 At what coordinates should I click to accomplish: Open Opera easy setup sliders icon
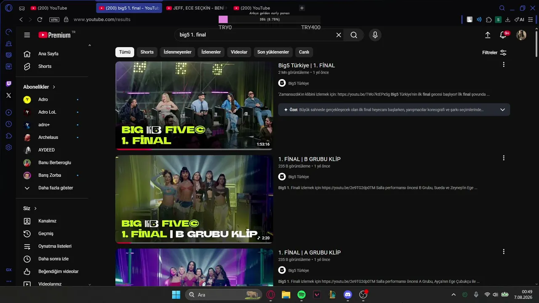tap(531, 19)
